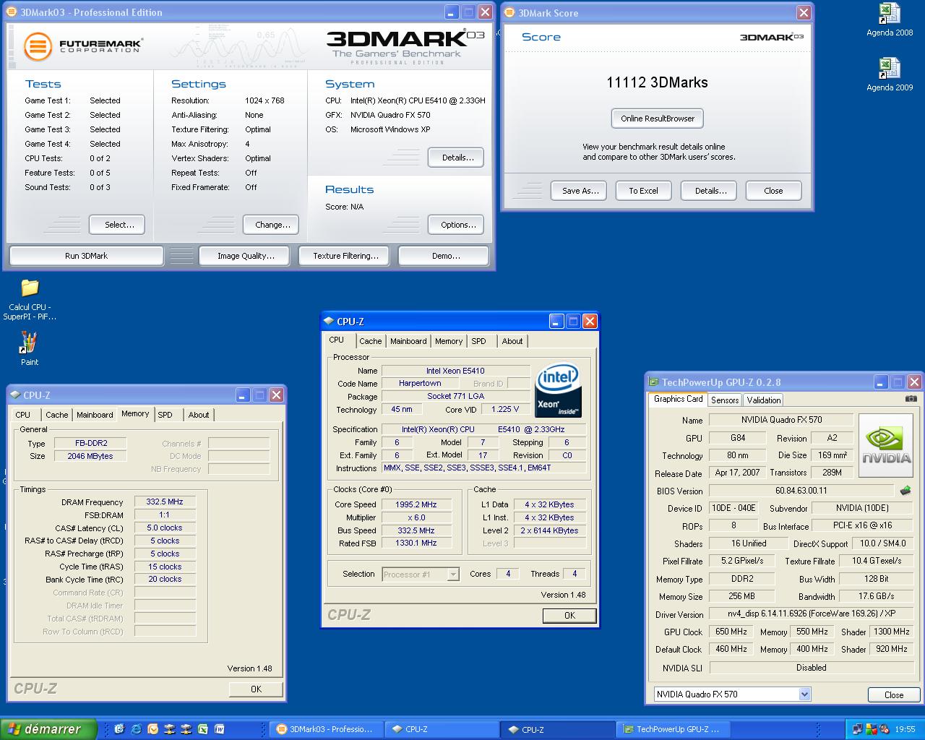Screen dimensions: 925x740
Task: Launch Word from quick launch bar
Action: tap(219, 729)
